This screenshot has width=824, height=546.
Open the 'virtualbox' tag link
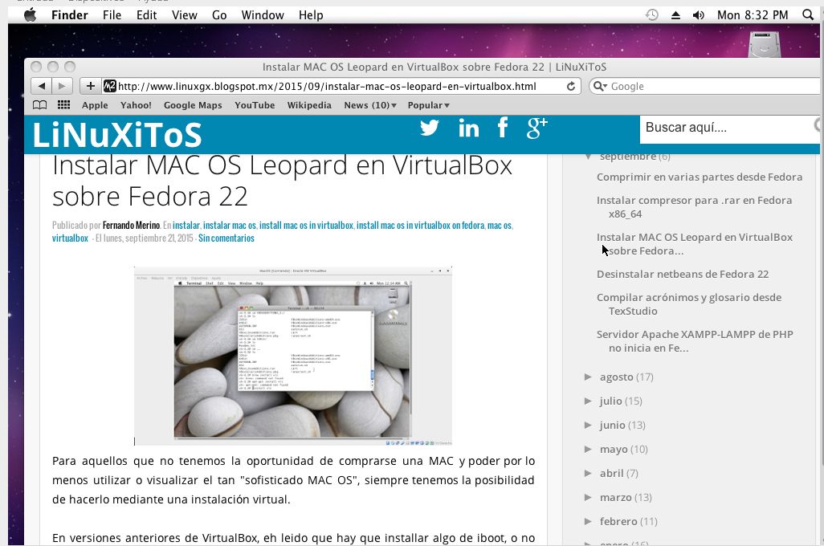70,238
